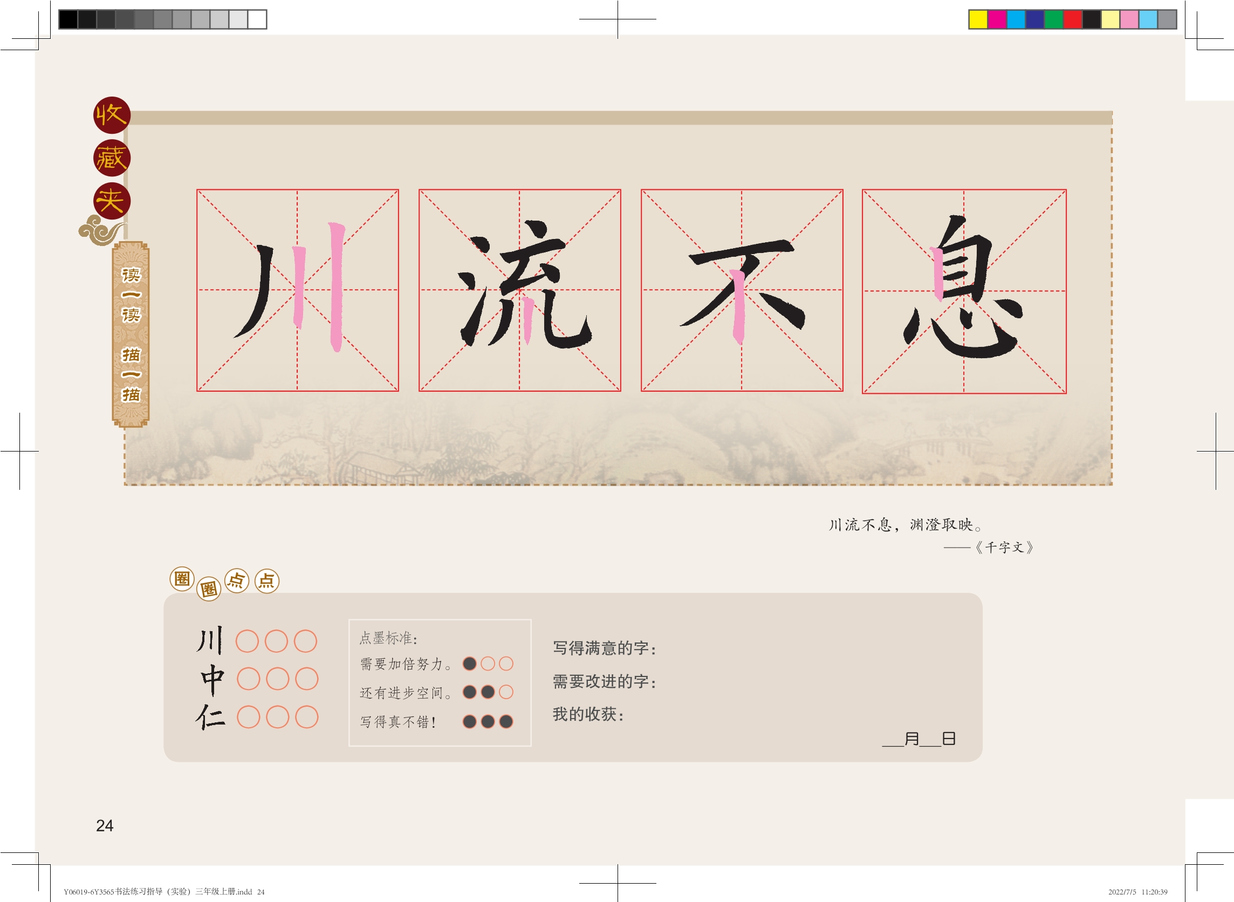Viewport: 1234px width, 902px height.
Task: Click the last 点 circled badge
Action: 267,580
